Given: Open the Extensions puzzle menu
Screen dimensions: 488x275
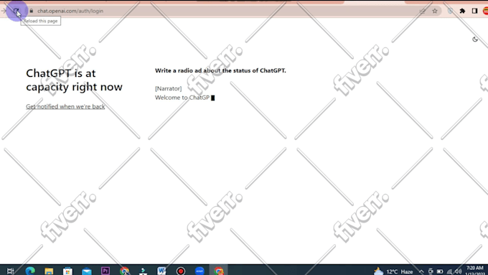Looking at the screenshot, I should coord(462,11).
